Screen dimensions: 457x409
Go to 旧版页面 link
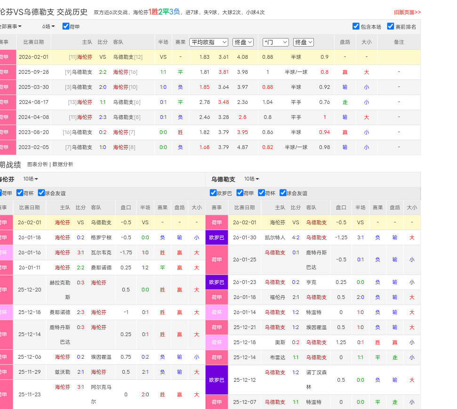pos(407,12)
